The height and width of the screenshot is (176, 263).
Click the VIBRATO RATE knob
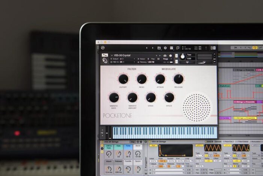click(x=114, y=97)
